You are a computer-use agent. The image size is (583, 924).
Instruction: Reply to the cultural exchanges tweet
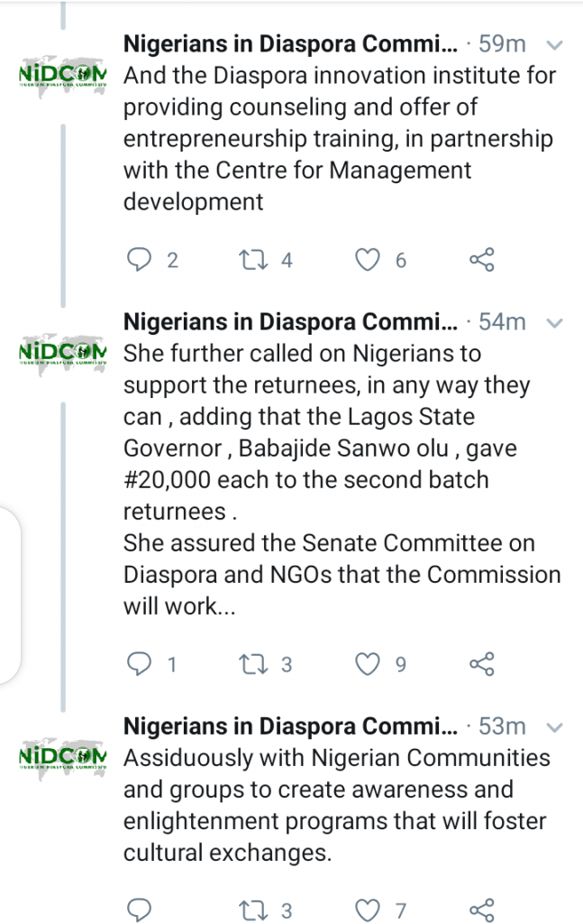[x=139, y=908]
